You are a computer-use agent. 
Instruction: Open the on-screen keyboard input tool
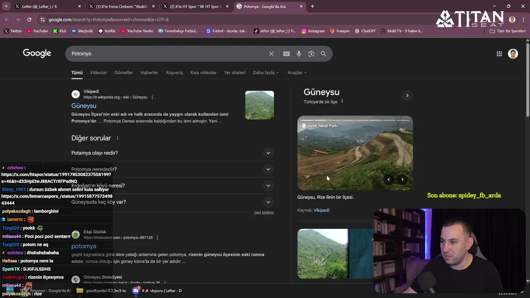point(286,54)
